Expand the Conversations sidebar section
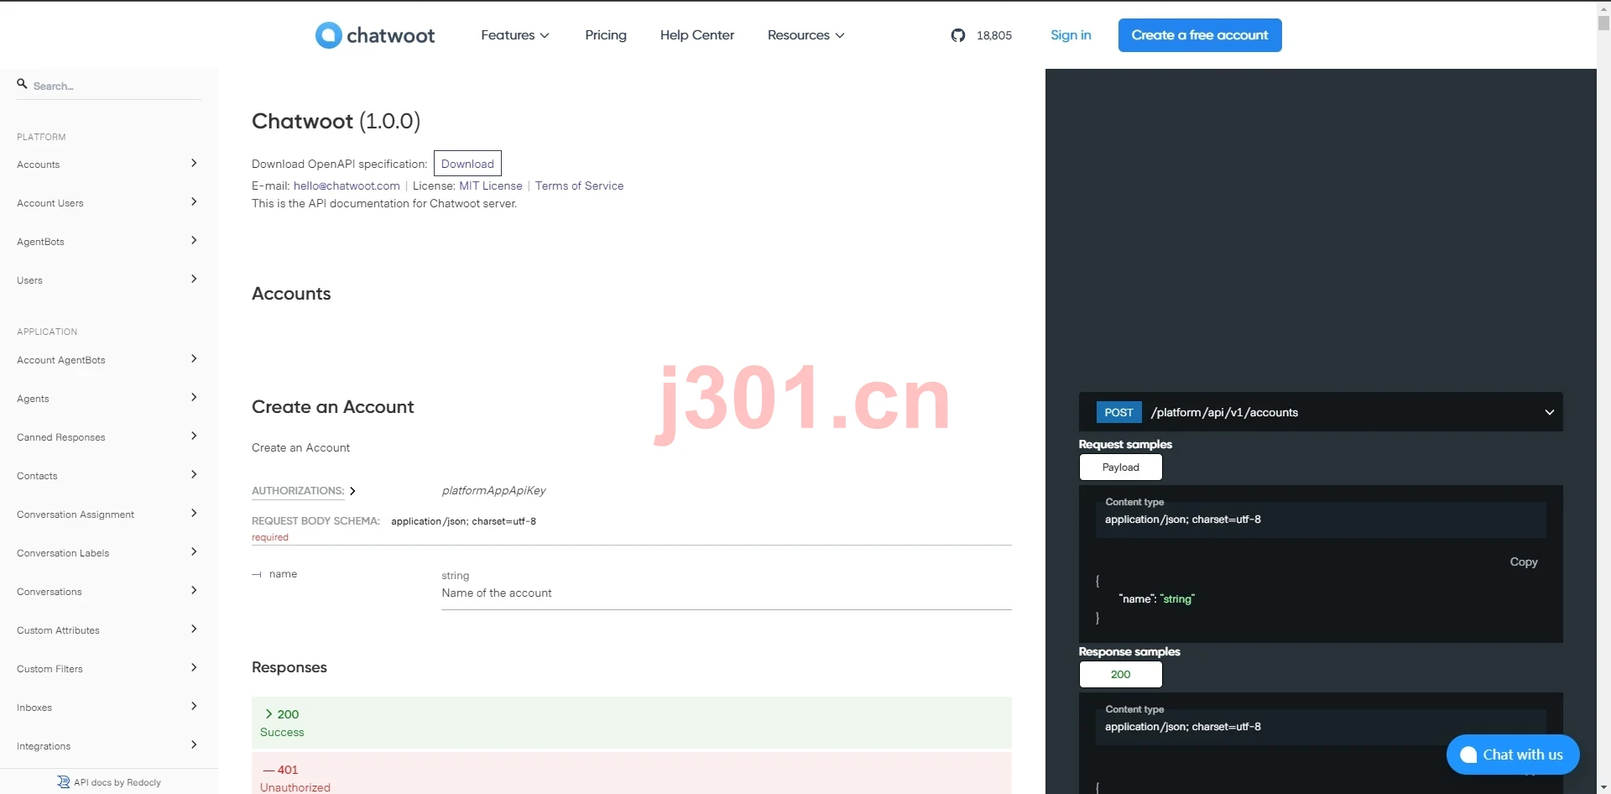 tap(109, 592)
